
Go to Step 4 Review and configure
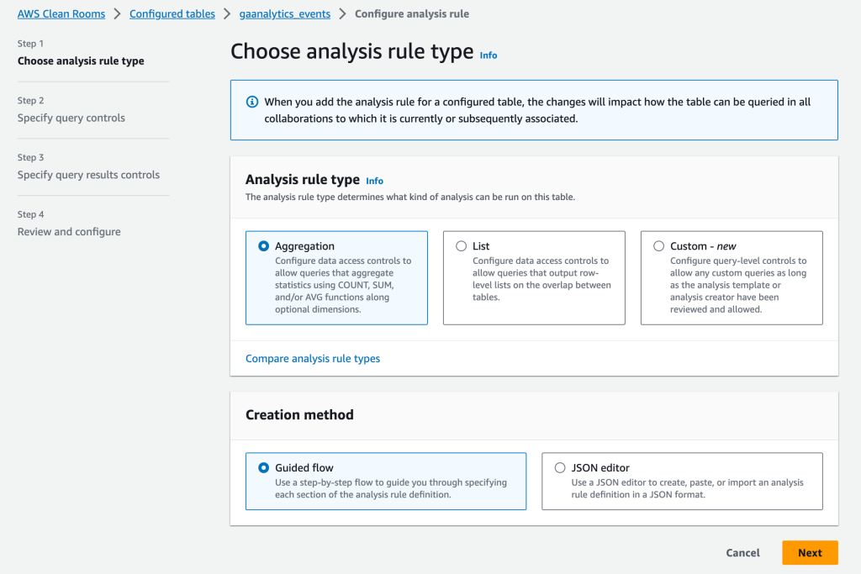(x=69, y=231)
